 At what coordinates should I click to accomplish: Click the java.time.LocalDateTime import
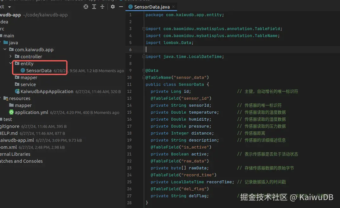[x=185, y=57]
